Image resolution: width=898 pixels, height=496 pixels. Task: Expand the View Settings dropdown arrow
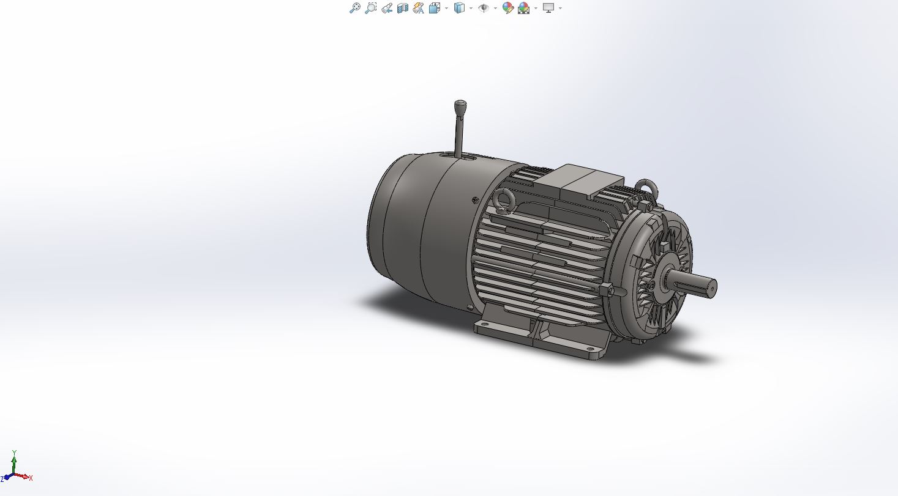tap(560, 9)
